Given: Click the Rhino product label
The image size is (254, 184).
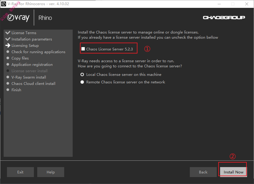Looking at the screenshot, I should (45, 18).
